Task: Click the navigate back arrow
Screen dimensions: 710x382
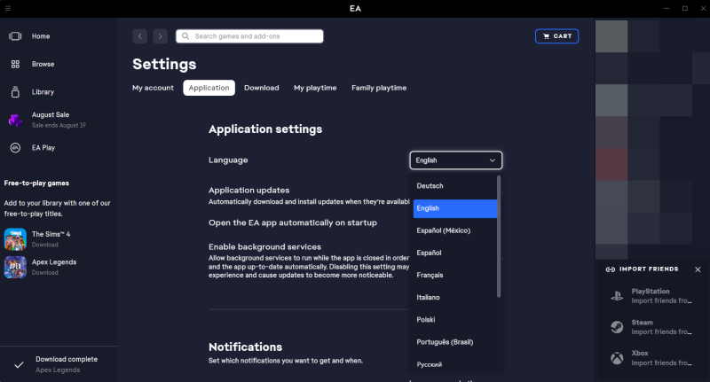Action: pyautogui.click(x=140, y=36)
